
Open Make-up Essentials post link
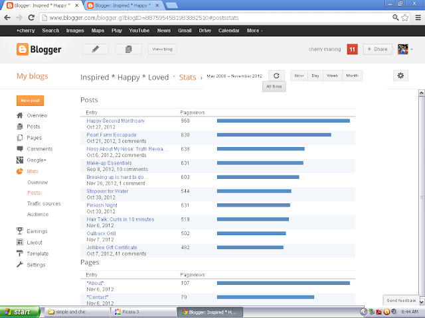(x=109, y=163)
